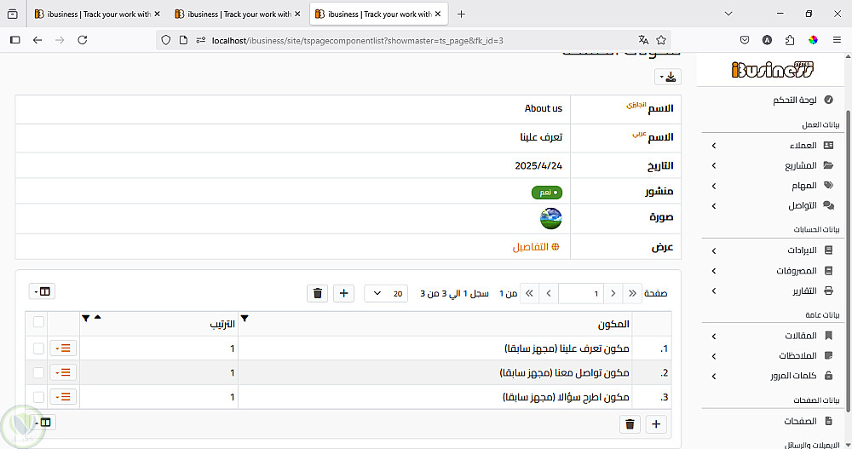Check the box for مكون تواصل معنا row
The width and height of the screenshot is (852, 449).
(x=38, y=372)
